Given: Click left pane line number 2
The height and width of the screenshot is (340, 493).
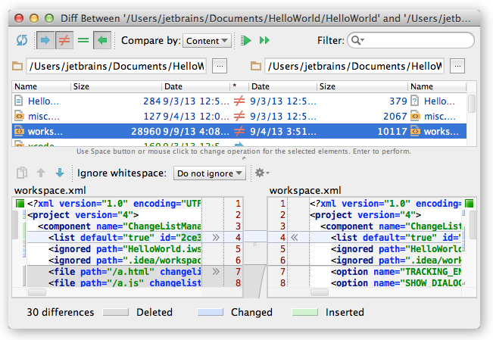Looking at the screenshot, I should click(x=238, y=215).
